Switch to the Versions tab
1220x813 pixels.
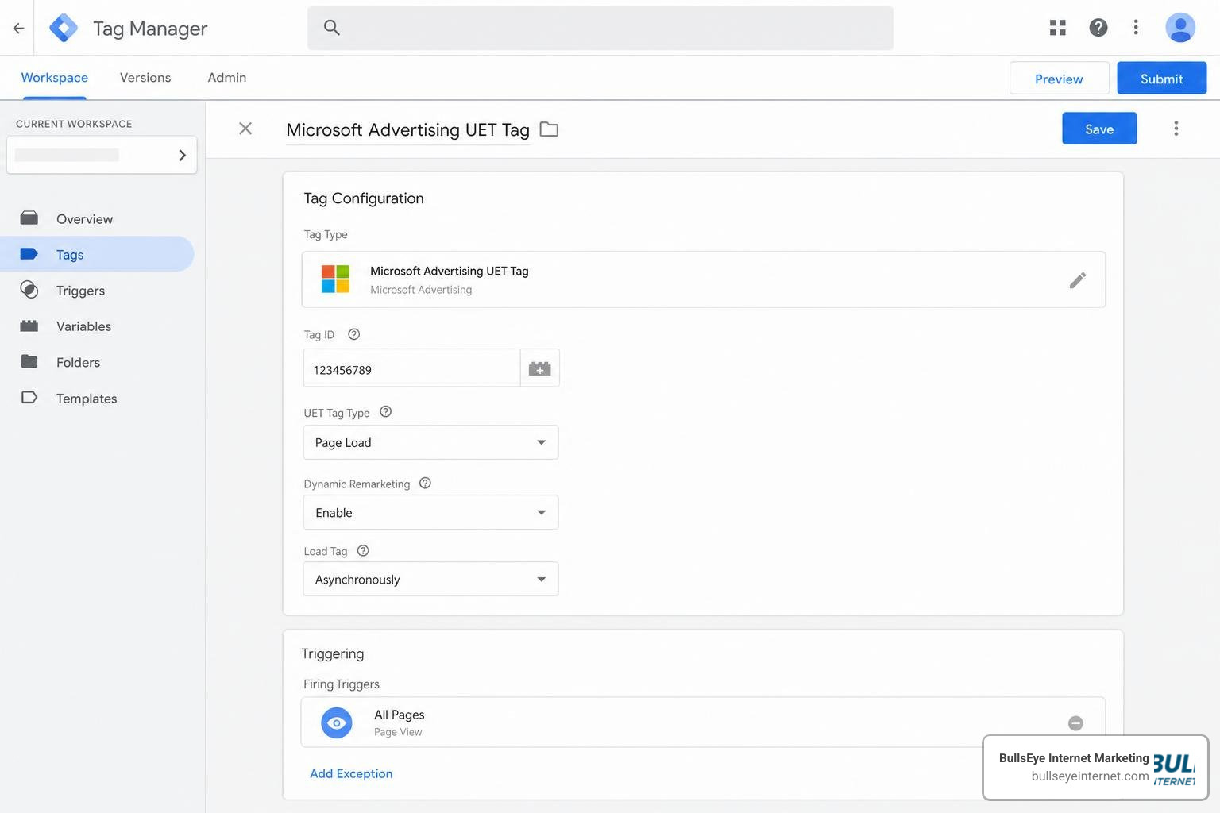click(x=145, y=78)
